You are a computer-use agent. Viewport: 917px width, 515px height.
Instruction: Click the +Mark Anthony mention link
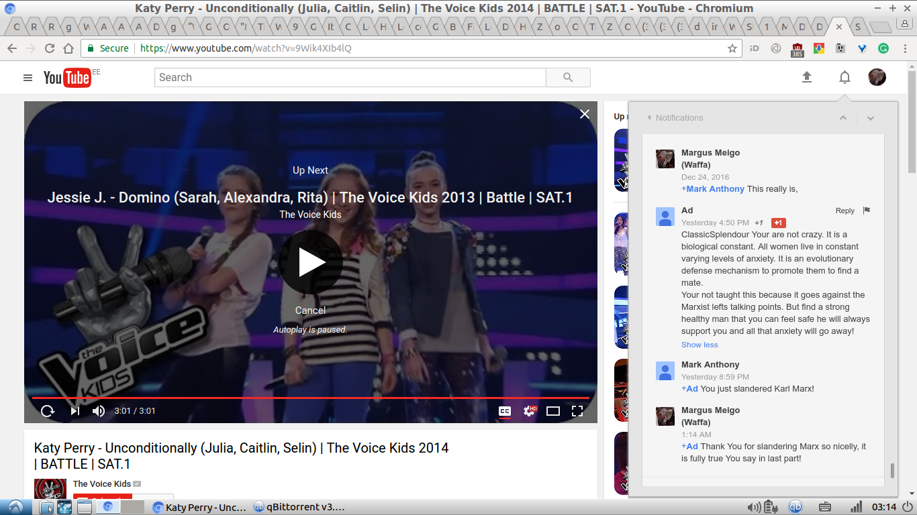(713, 189)
